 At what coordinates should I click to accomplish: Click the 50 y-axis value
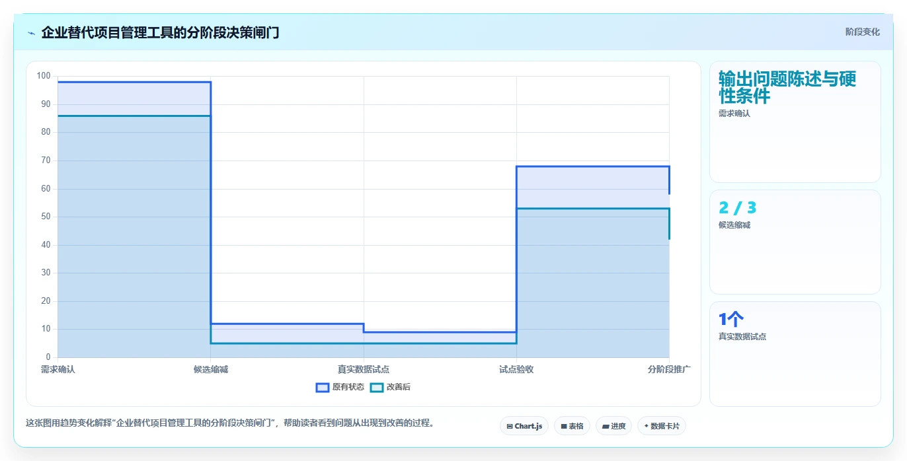click(46, 217)
